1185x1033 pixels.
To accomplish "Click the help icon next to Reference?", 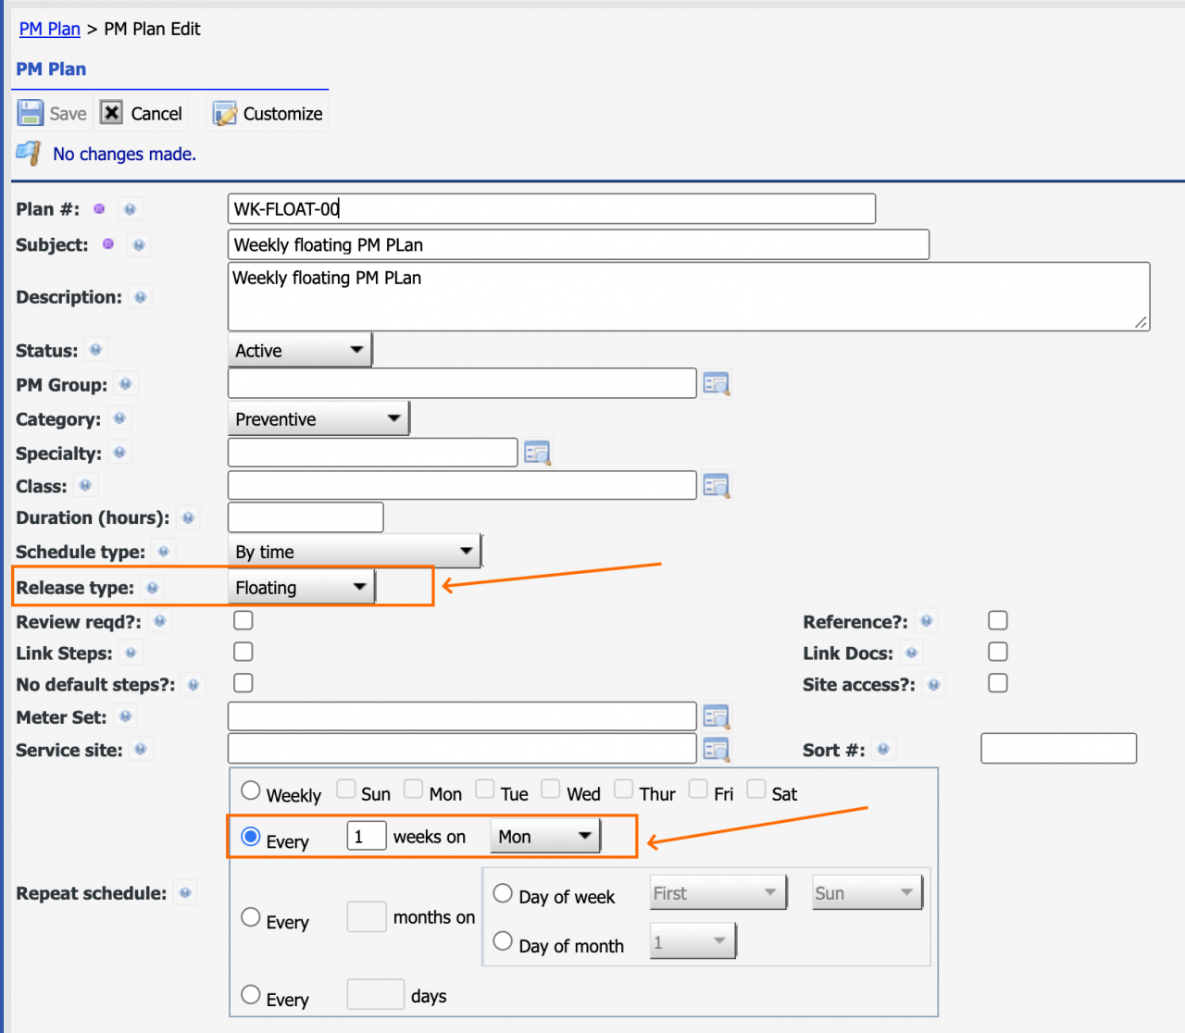I will pyautogui.click(x=927, y=621).
